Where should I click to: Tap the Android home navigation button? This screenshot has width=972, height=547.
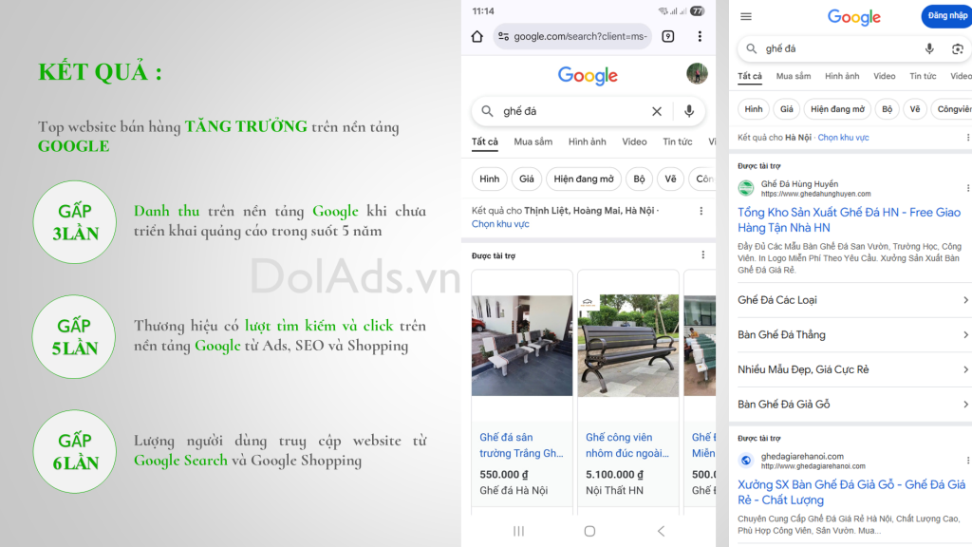589,531
